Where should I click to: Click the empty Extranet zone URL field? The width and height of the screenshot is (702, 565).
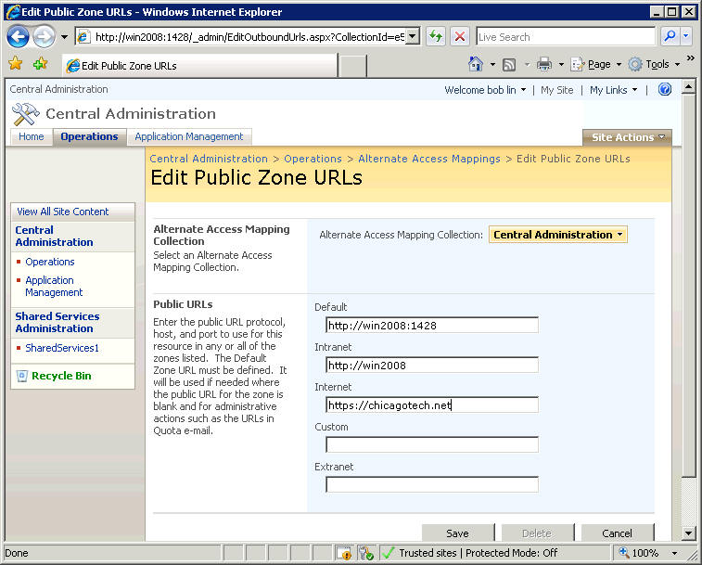pyautogui.click(x=432, y=485)
